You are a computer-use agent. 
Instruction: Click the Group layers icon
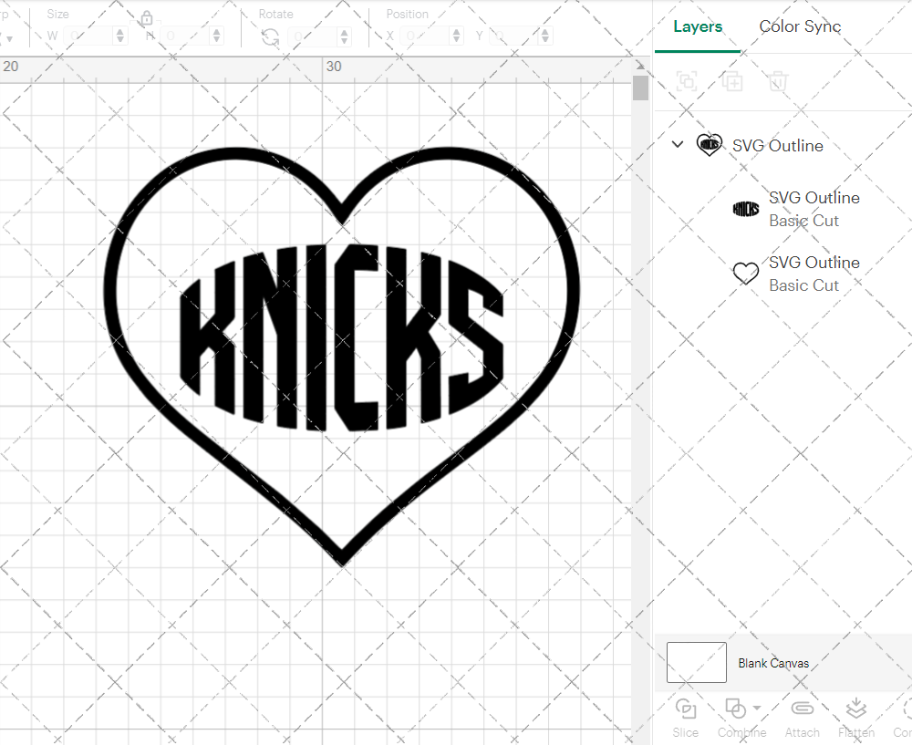tap(687, 81)
